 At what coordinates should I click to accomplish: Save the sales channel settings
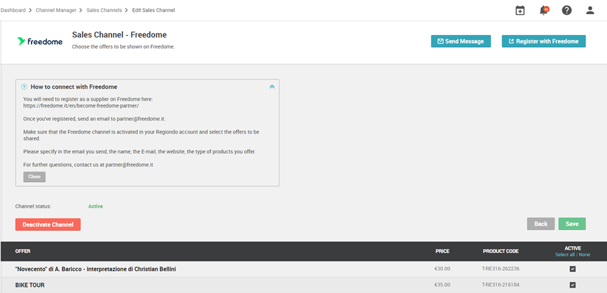click(x=572, y=224)
